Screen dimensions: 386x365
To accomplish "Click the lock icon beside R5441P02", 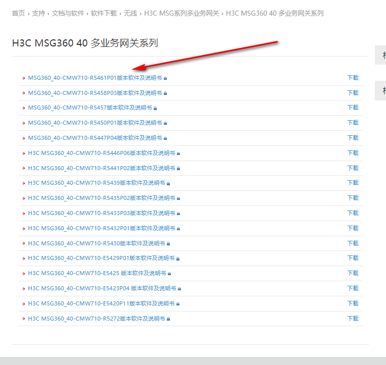I will tap(178, 169).
